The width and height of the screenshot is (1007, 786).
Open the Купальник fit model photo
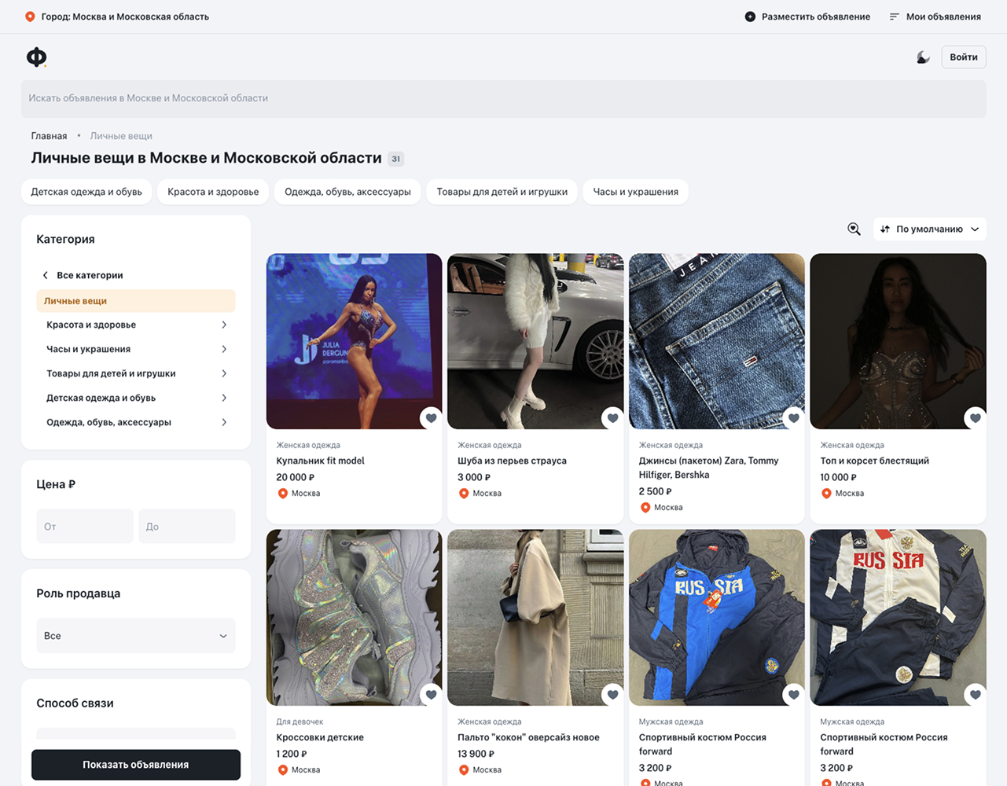(355, 341)
